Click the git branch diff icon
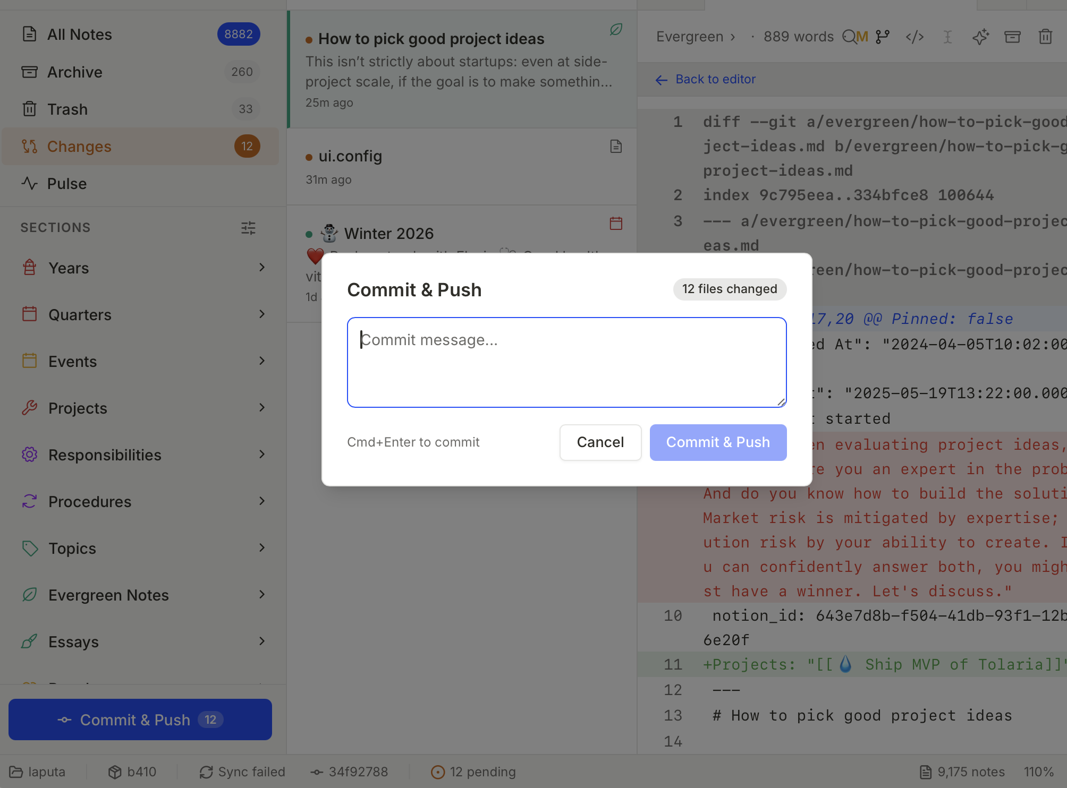 click(x=883, y=37)
